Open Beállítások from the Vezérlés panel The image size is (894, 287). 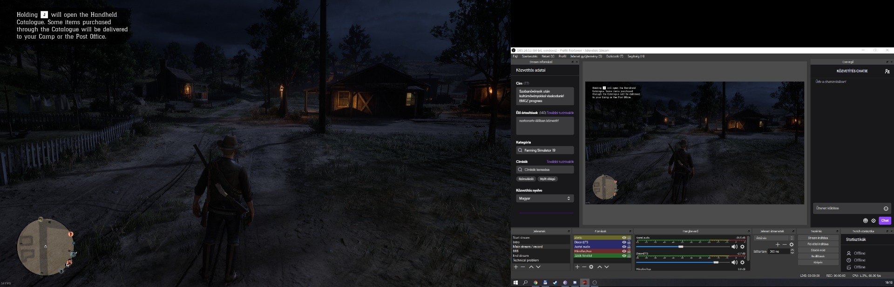(x=818, y=256)
